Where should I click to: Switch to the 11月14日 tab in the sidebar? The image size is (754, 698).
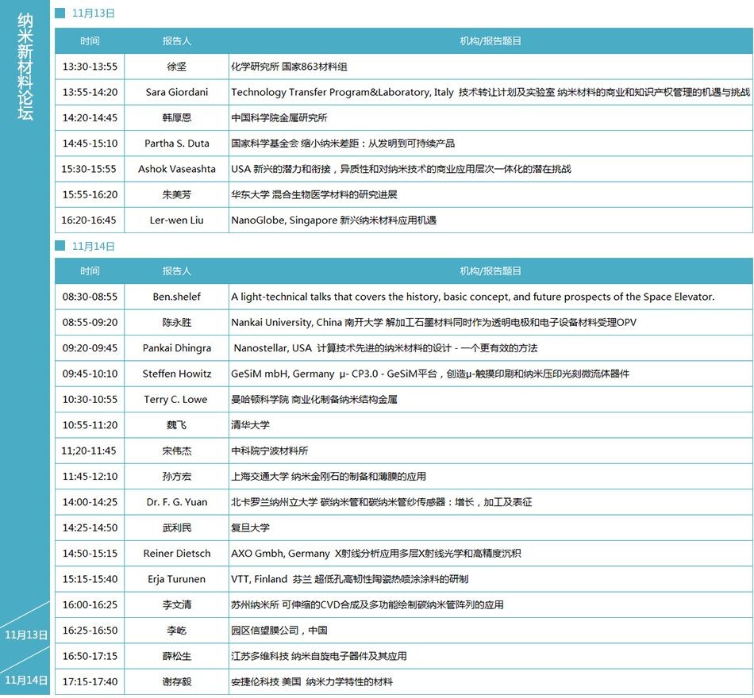click(x=26, y=680)
